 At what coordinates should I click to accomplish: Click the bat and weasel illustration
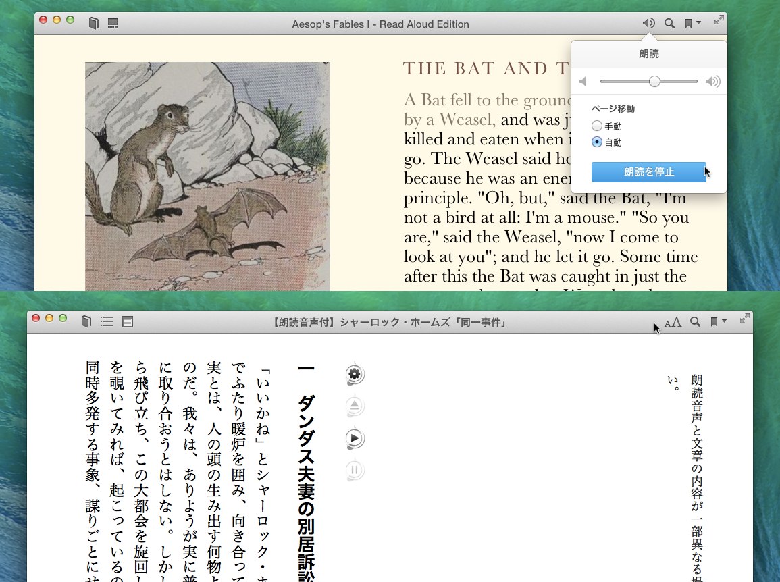(x=207, y=176)
